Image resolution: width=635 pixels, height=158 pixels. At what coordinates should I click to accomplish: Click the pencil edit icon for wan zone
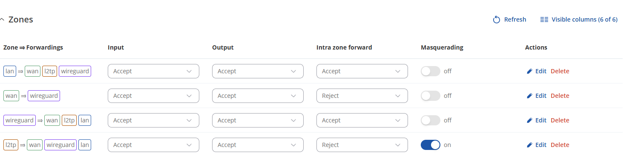point(530,96)
